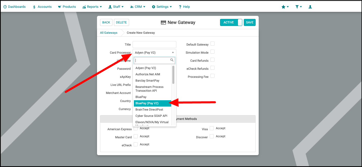Open the CRM dropdown menu
This screenshot has height=167, width=362.
pos(138,7)
